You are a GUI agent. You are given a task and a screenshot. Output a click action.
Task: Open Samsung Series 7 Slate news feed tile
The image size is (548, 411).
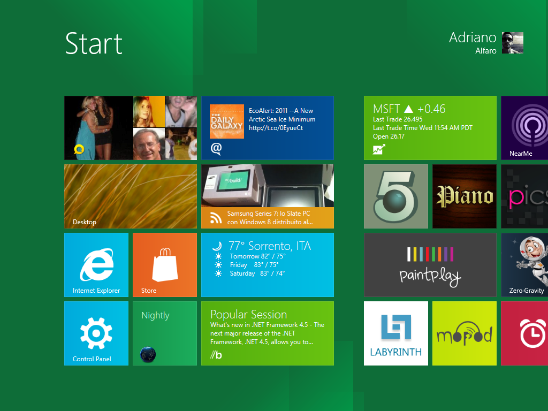tap(268, 196)
